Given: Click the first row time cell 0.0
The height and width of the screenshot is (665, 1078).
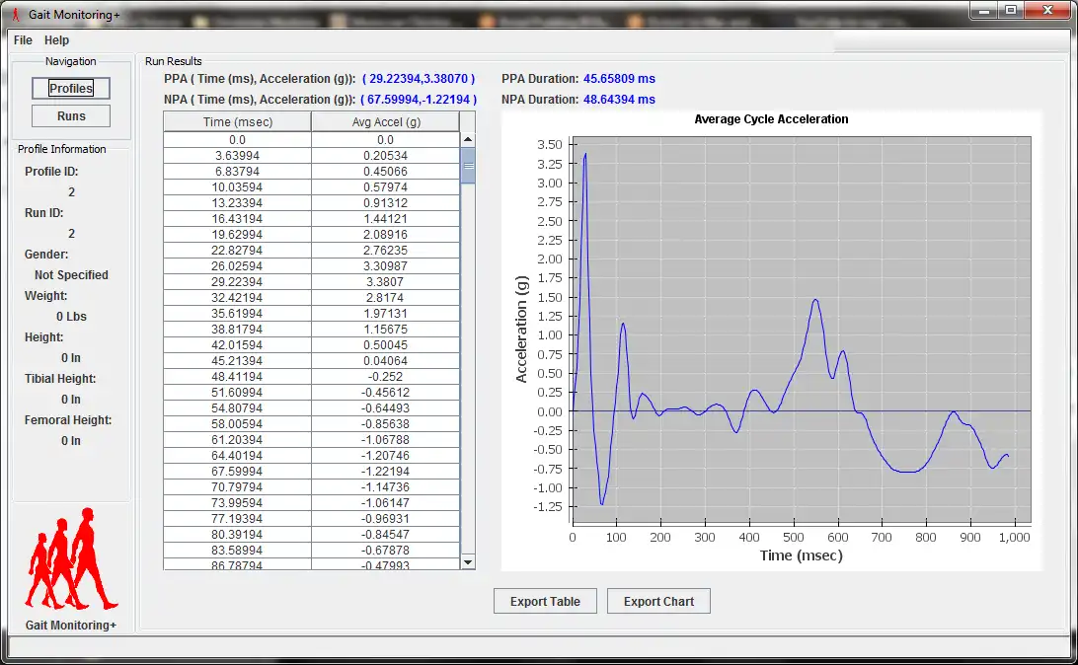Looking at the screenshot, I should click(x=237, y=140).
